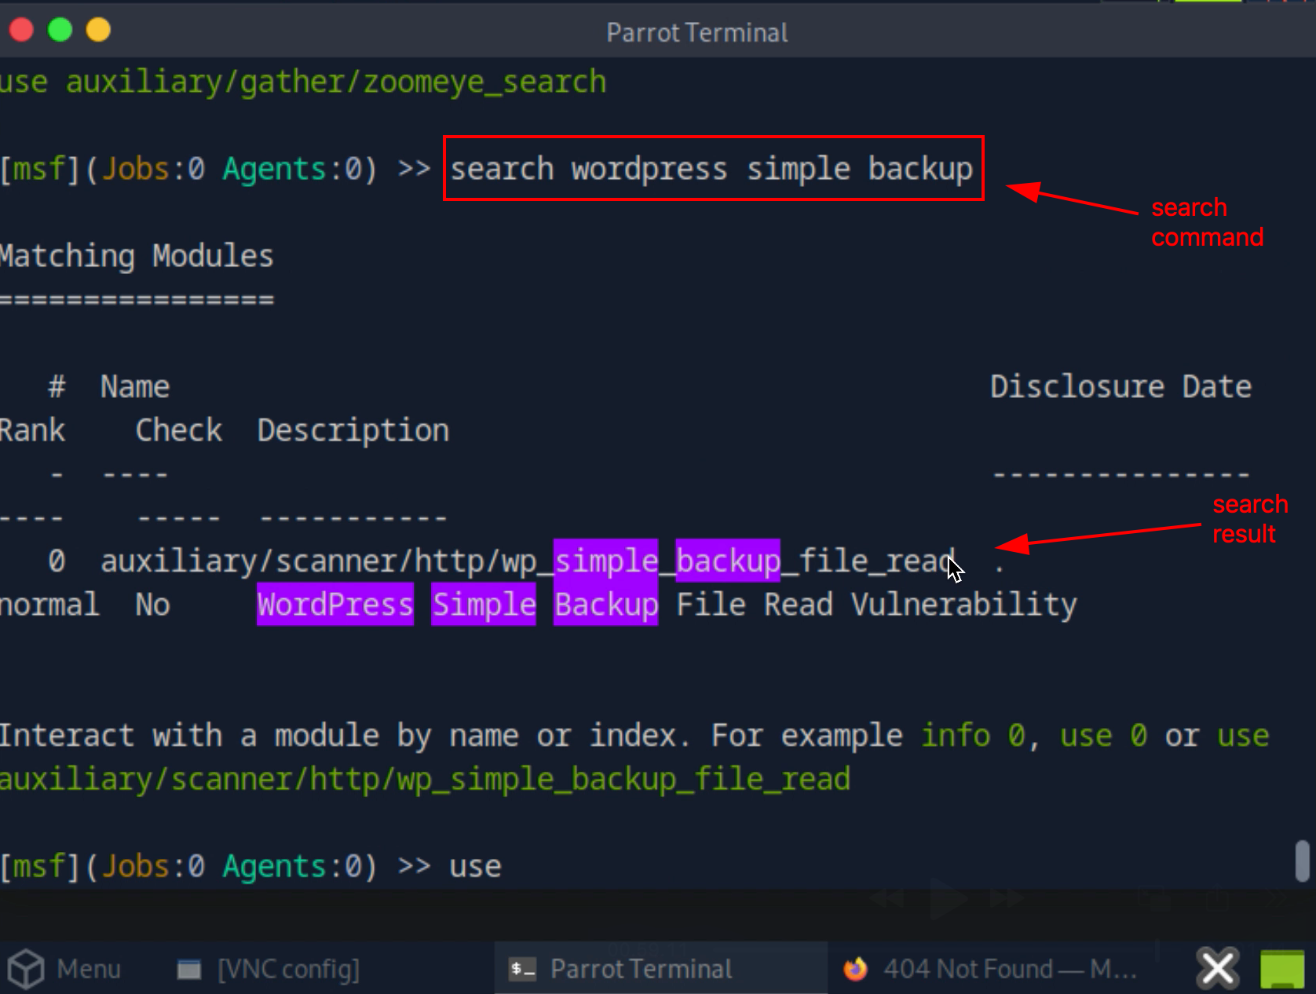
Task: Click the 'Disclosure Date' column header
Action: click(1120, 386)
